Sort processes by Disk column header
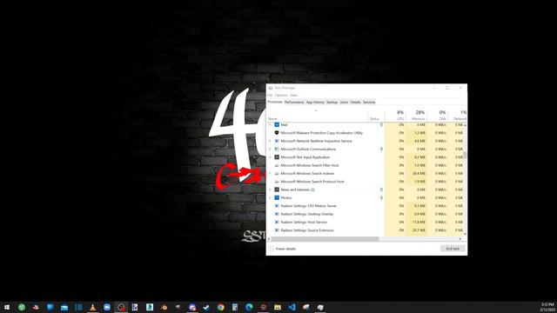Screen dimensions: 557x313 (438, 115)
